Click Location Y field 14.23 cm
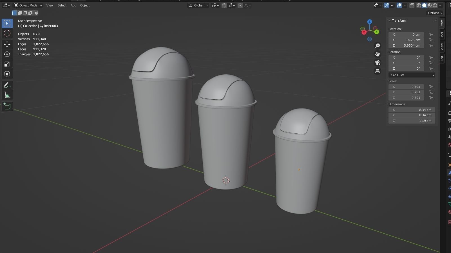The height and width of the screenshot is (253, 451). tap(406, 40)
